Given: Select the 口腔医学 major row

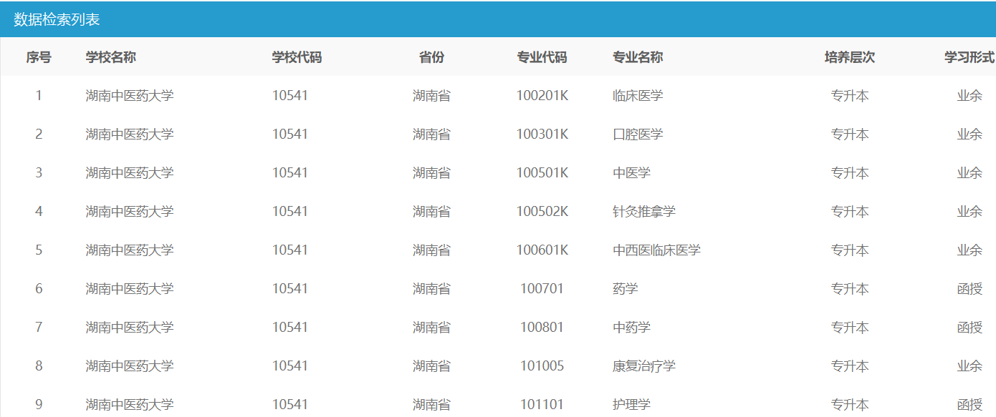Looking at the screenshot, I should click(x=637, y=134).
